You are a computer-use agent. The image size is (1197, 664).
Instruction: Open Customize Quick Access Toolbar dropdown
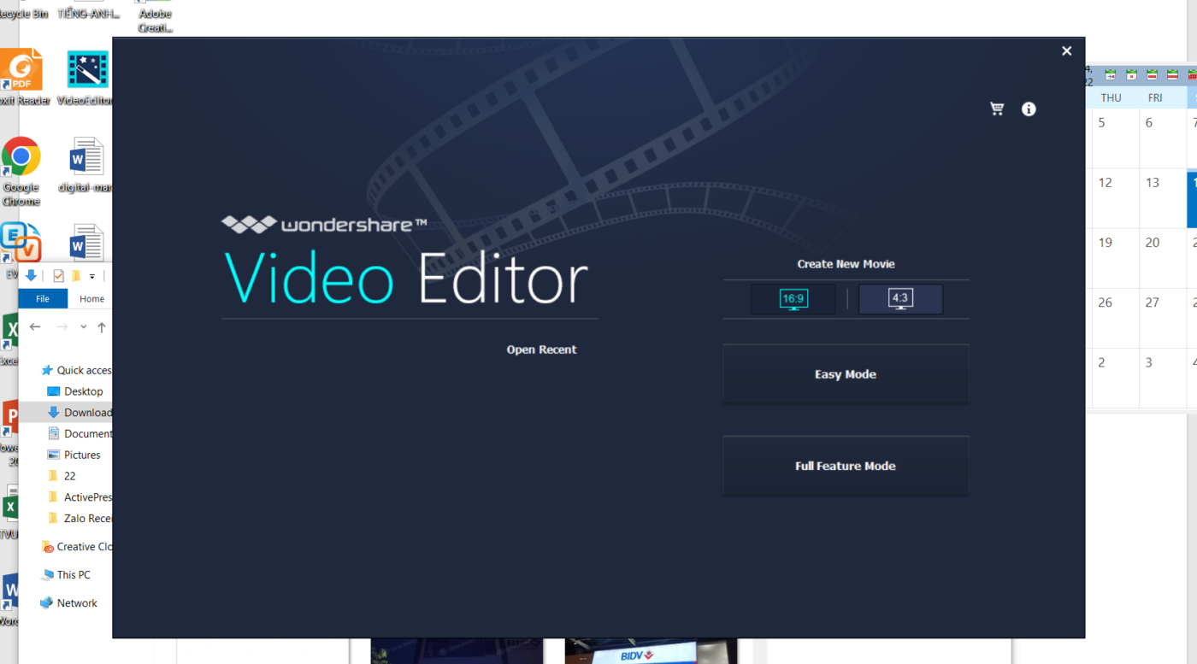(91, 276)
